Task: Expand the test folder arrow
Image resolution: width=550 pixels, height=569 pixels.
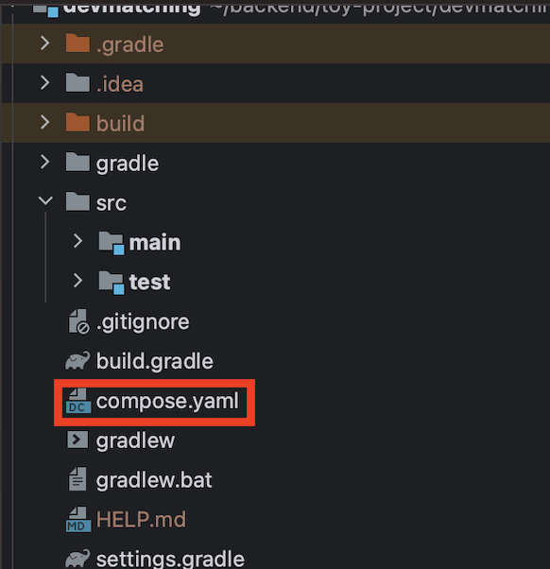Action: [x=77, y=281]
